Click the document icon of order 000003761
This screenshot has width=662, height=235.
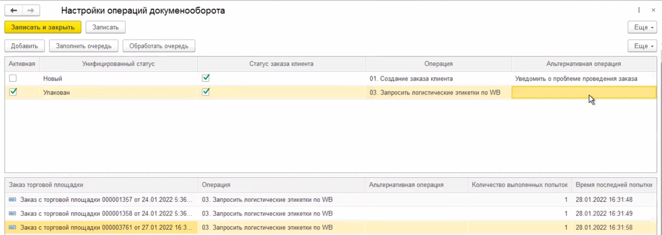click(x=12, y=227)
